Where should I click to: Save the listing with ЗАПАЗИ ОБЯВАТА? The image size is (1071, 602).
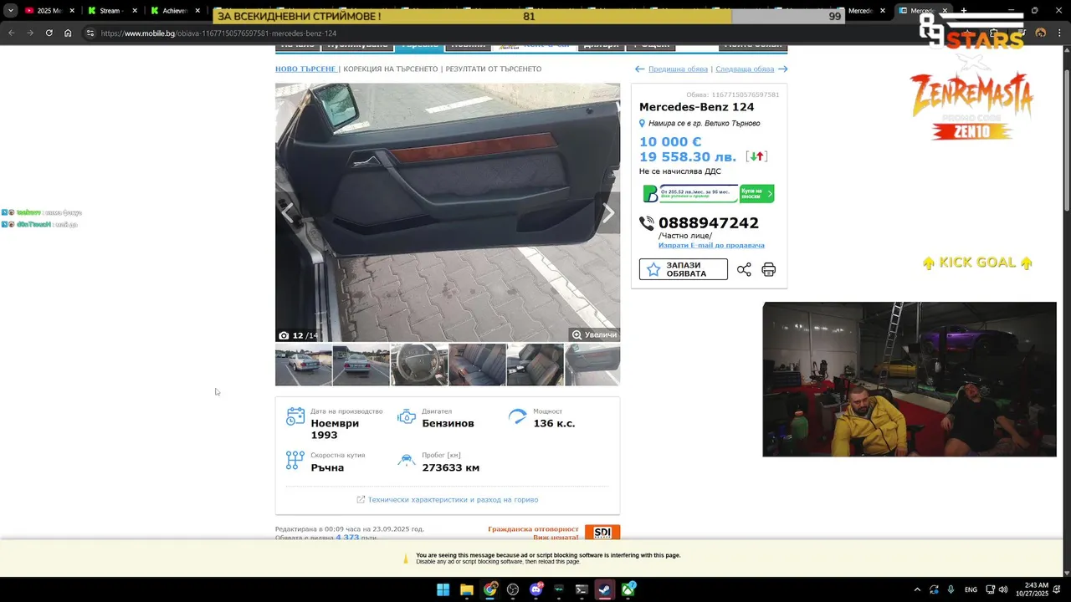pyautogui.click(x=684, y=269)
